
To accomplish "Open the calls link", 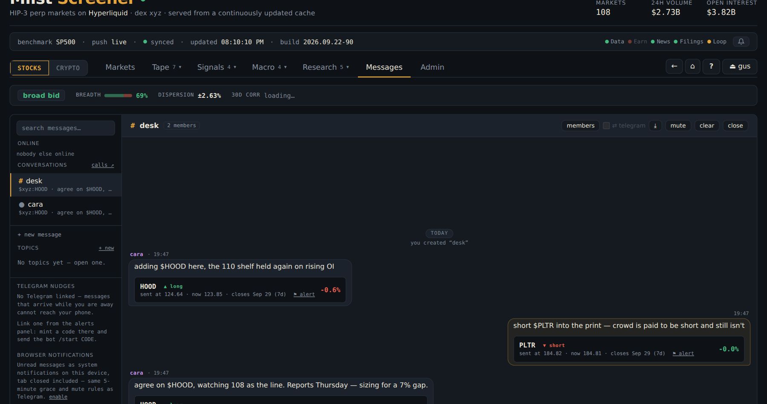I will 103,165.
